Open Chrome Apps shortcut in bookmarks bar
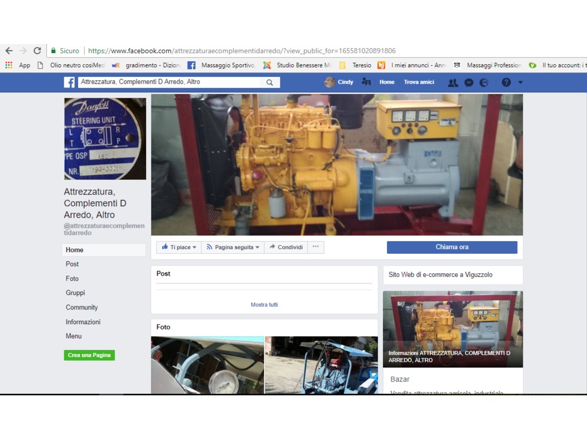The image size is (587, 440). (18, 65)
